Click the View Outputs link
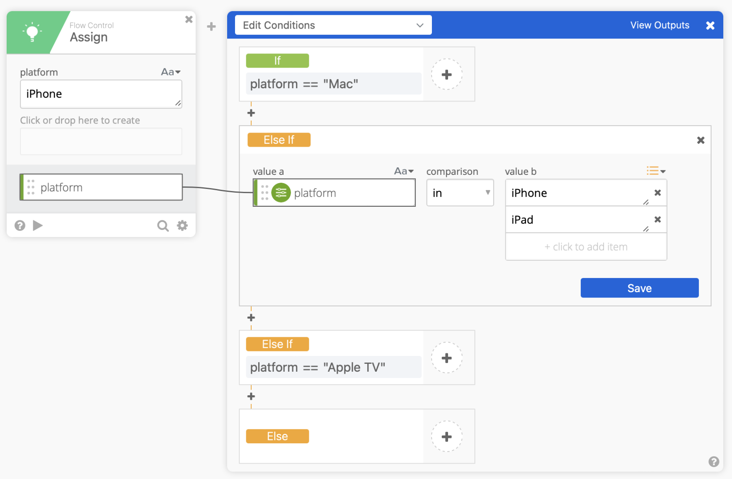 coord(659,25)
